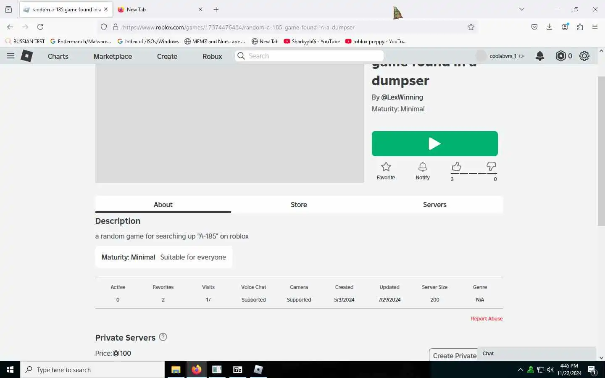Open the MEMZ and Noescape bookmark

click(x=215, y=41)
